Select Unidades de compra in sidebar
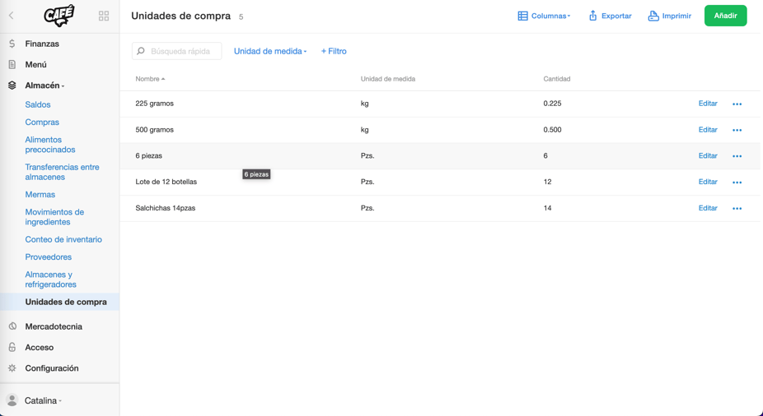 coord(66,302)
